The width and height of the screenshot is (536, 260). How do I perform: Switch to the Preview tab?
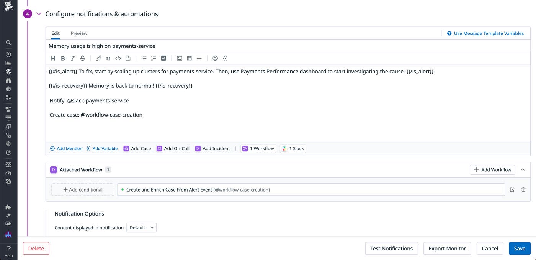pyautogui.click(x=79, y=33)
